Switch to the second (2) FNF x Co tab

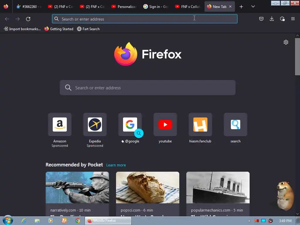[x=92, y=6]
